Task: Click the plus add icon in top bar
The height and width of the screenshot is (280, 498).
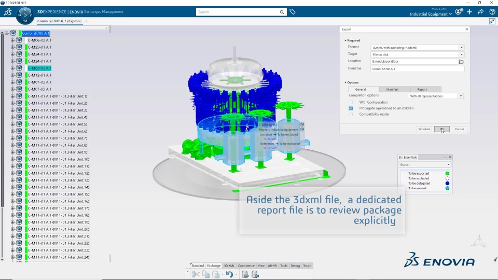Action: 469,12
